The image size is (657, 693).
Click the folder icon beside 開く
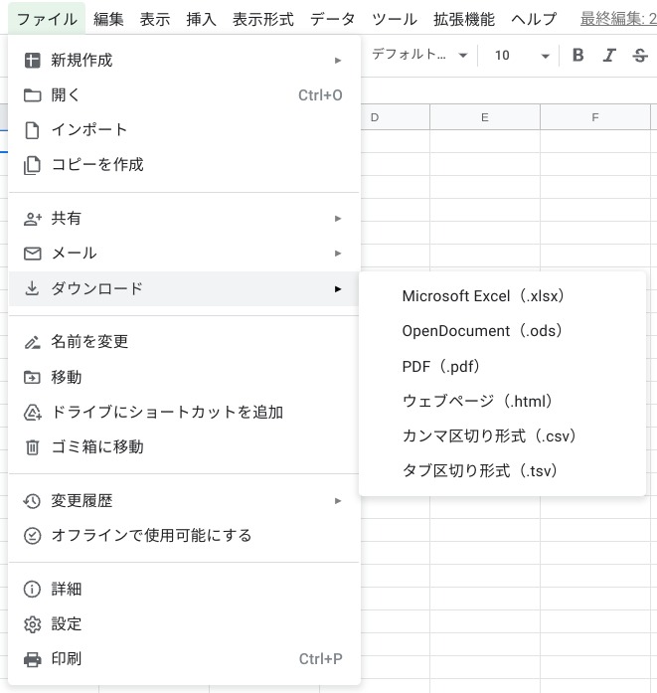tap(33, 95)
